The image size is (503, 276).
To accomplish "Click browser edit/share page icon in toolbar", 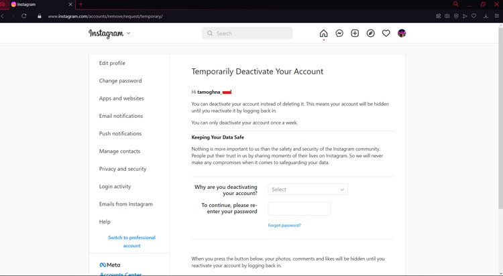I will 439,16.
